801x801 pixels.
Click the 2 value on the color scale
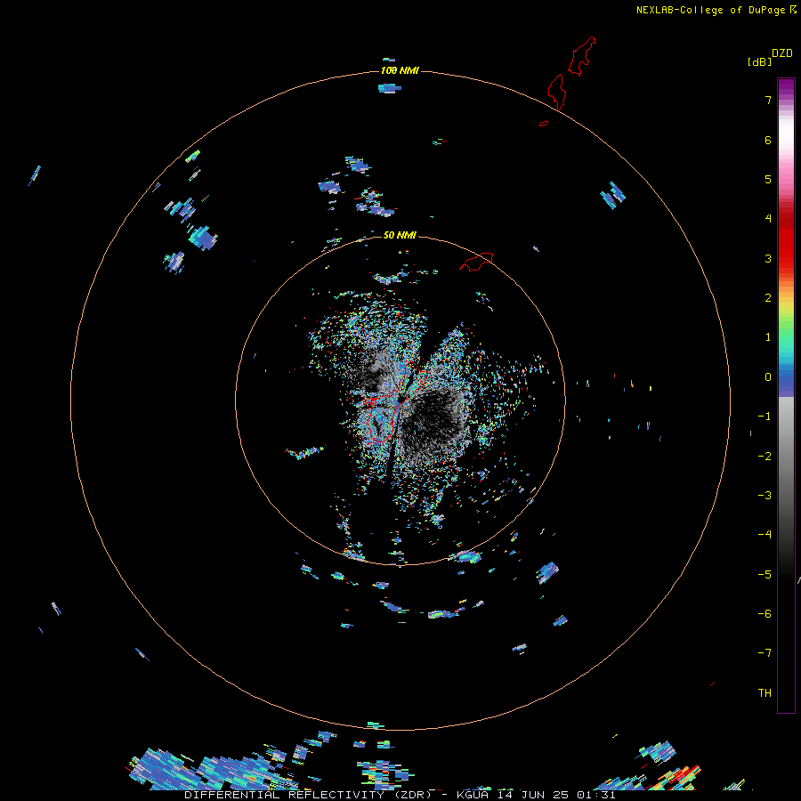coord(768,298)
